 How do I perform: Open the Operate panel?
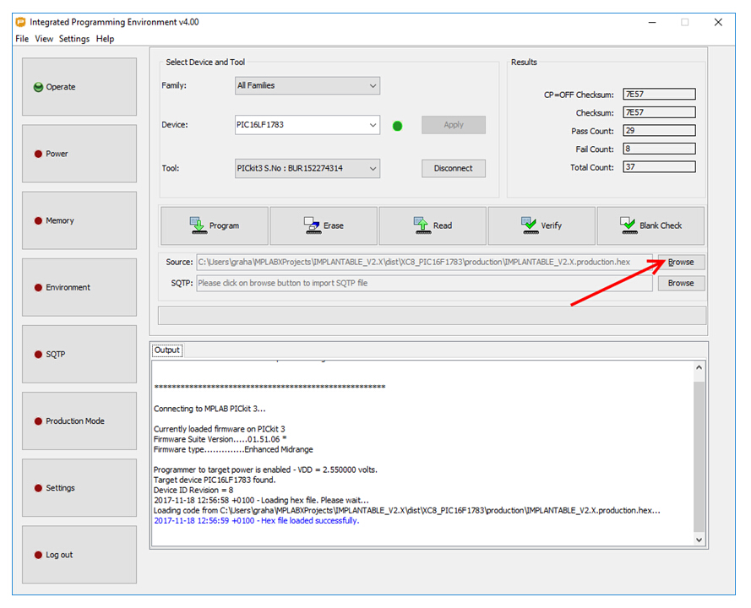click(x=79, y=87)
